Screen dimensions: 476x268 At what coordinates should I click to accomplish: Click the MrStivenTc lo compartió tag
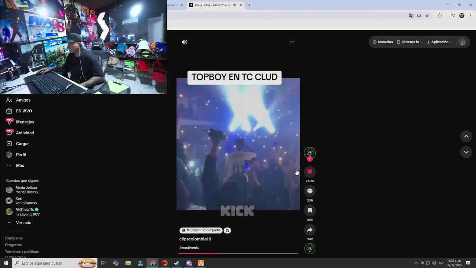coord(201,230)
